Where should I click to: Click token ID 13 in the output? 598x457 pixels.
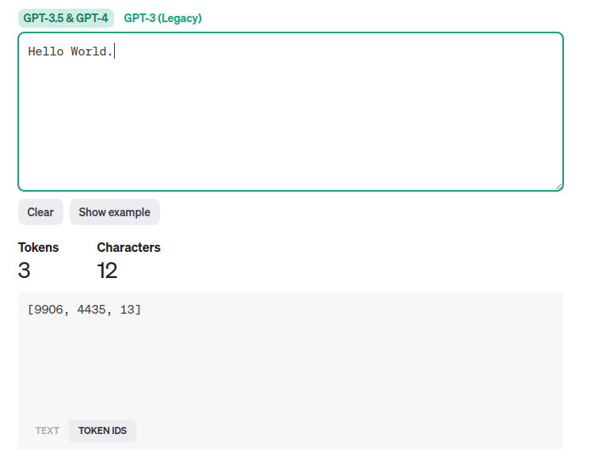tap(127, 309)
